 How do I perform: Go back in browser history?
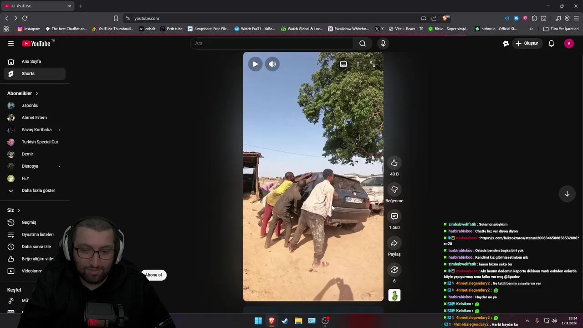(x=6, y=18)
